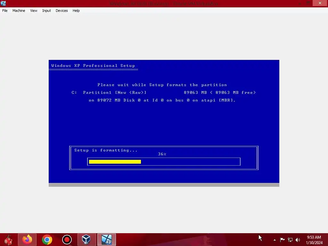
Task: Launch Firefox from the taskbar
Action: [x=27, y=240]
